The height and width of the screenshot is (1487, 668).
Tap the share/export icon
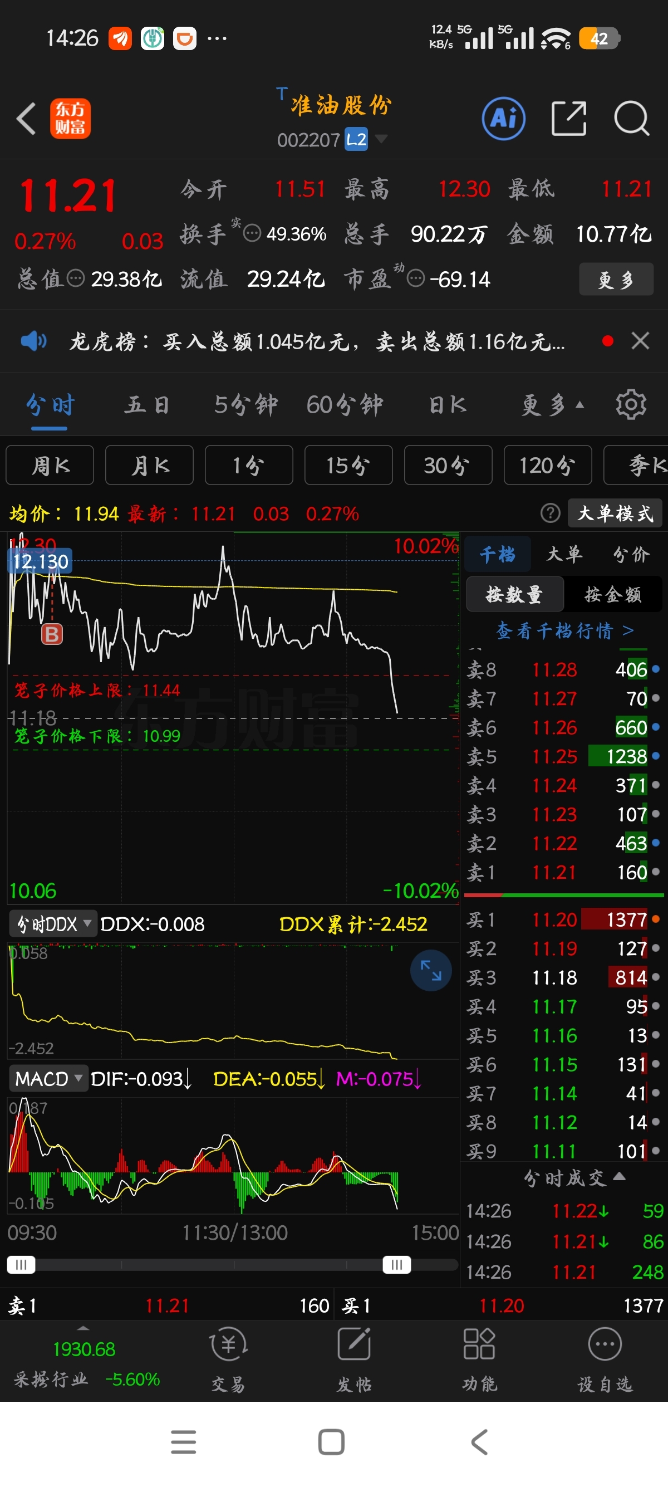point(569,118)
